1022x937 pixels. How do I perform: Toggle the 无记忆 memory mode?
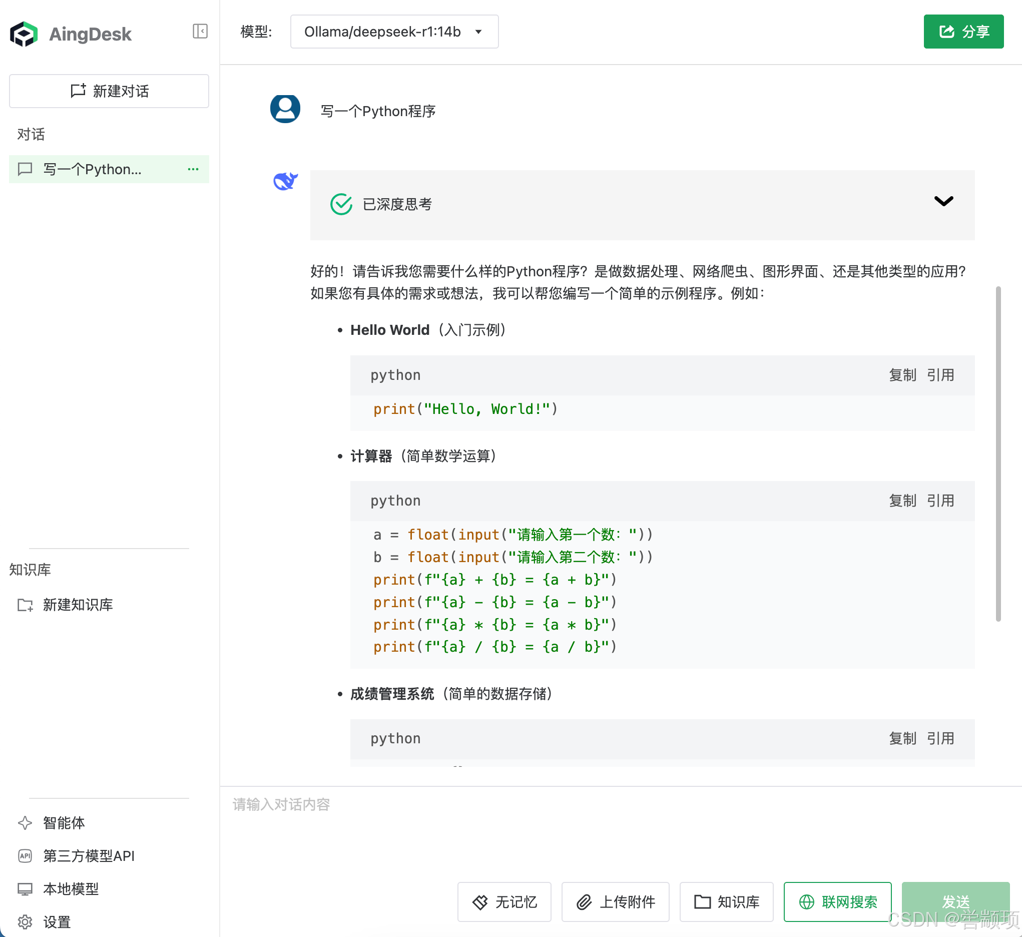504,902
